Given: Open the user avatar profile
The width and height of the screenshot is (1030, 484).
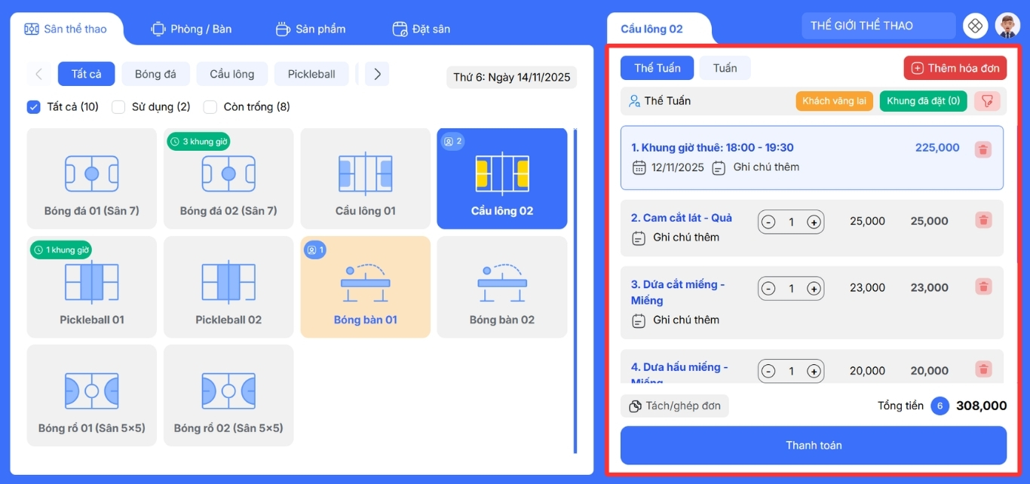Looking at the screenshot, I should (x=1007, y=26).
